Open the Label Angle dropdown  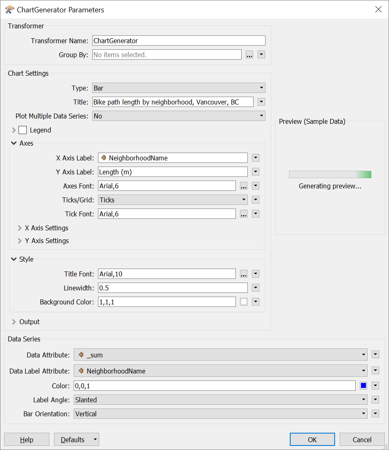(220, 400)
